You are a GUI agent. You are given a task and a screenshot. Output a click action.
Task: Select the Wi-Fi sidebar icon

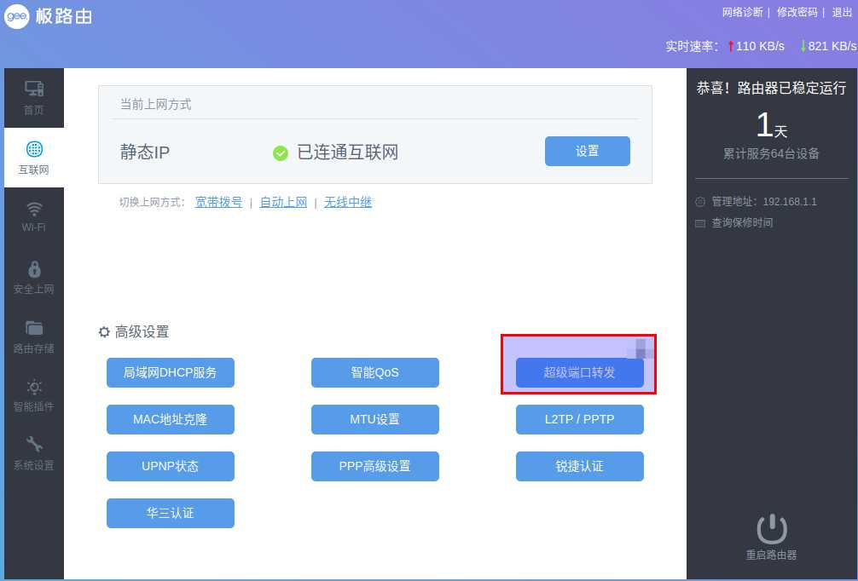coord(33,215)
